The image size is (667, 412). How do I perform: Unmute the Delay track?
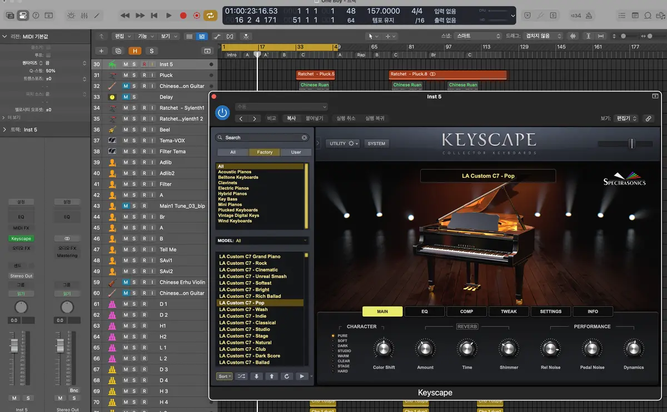(x=126, y=97)
